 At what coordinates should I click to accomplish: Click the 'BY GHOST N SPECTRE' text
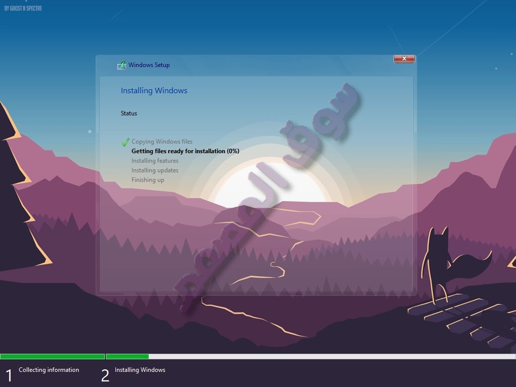click(x=23, y=8)
